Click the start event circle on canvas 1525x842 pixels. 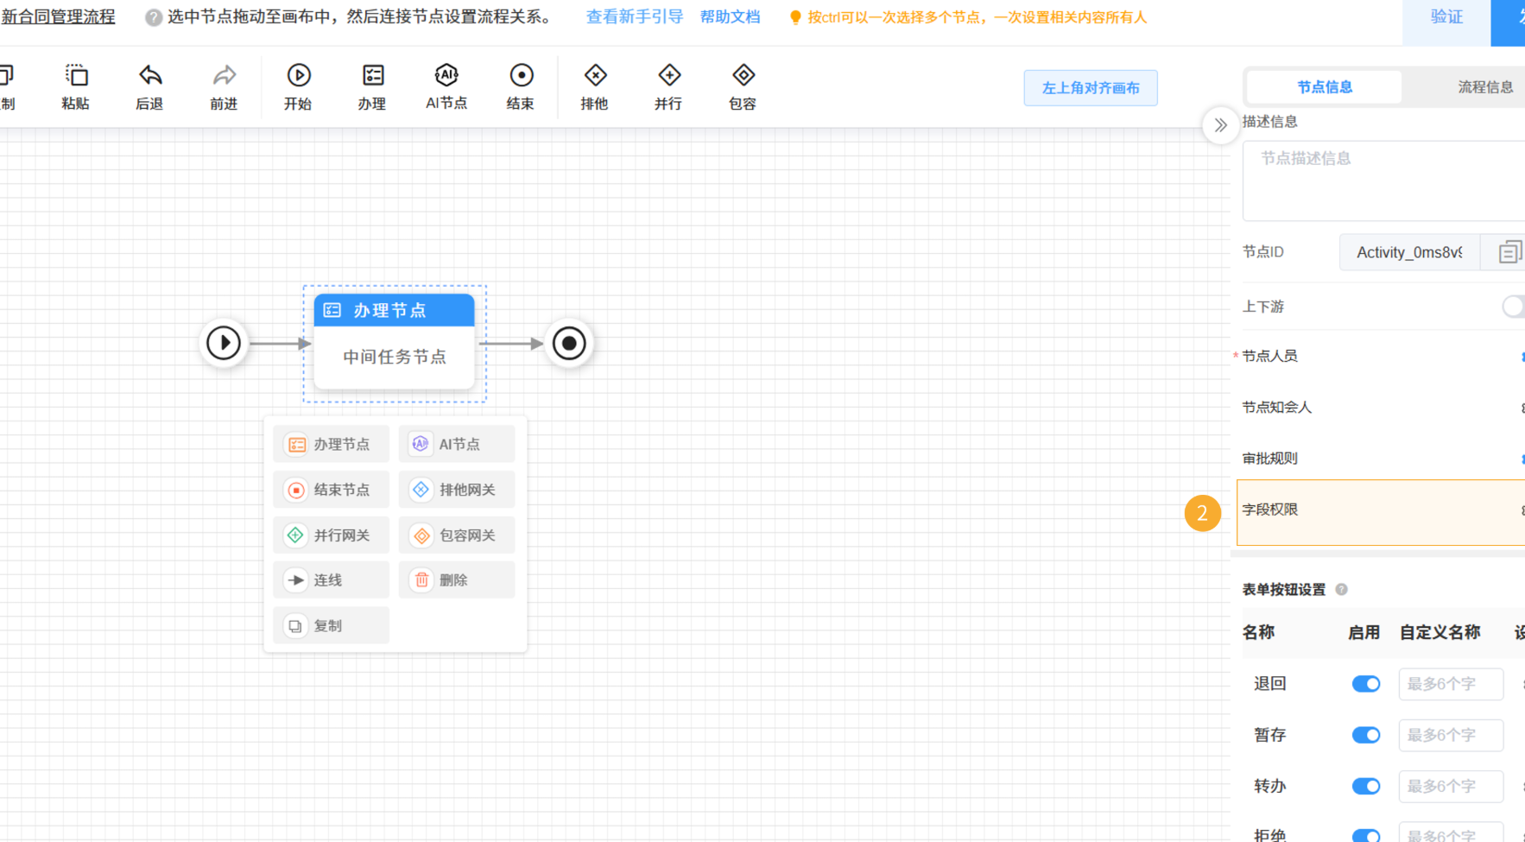click(x=224, y=343)
